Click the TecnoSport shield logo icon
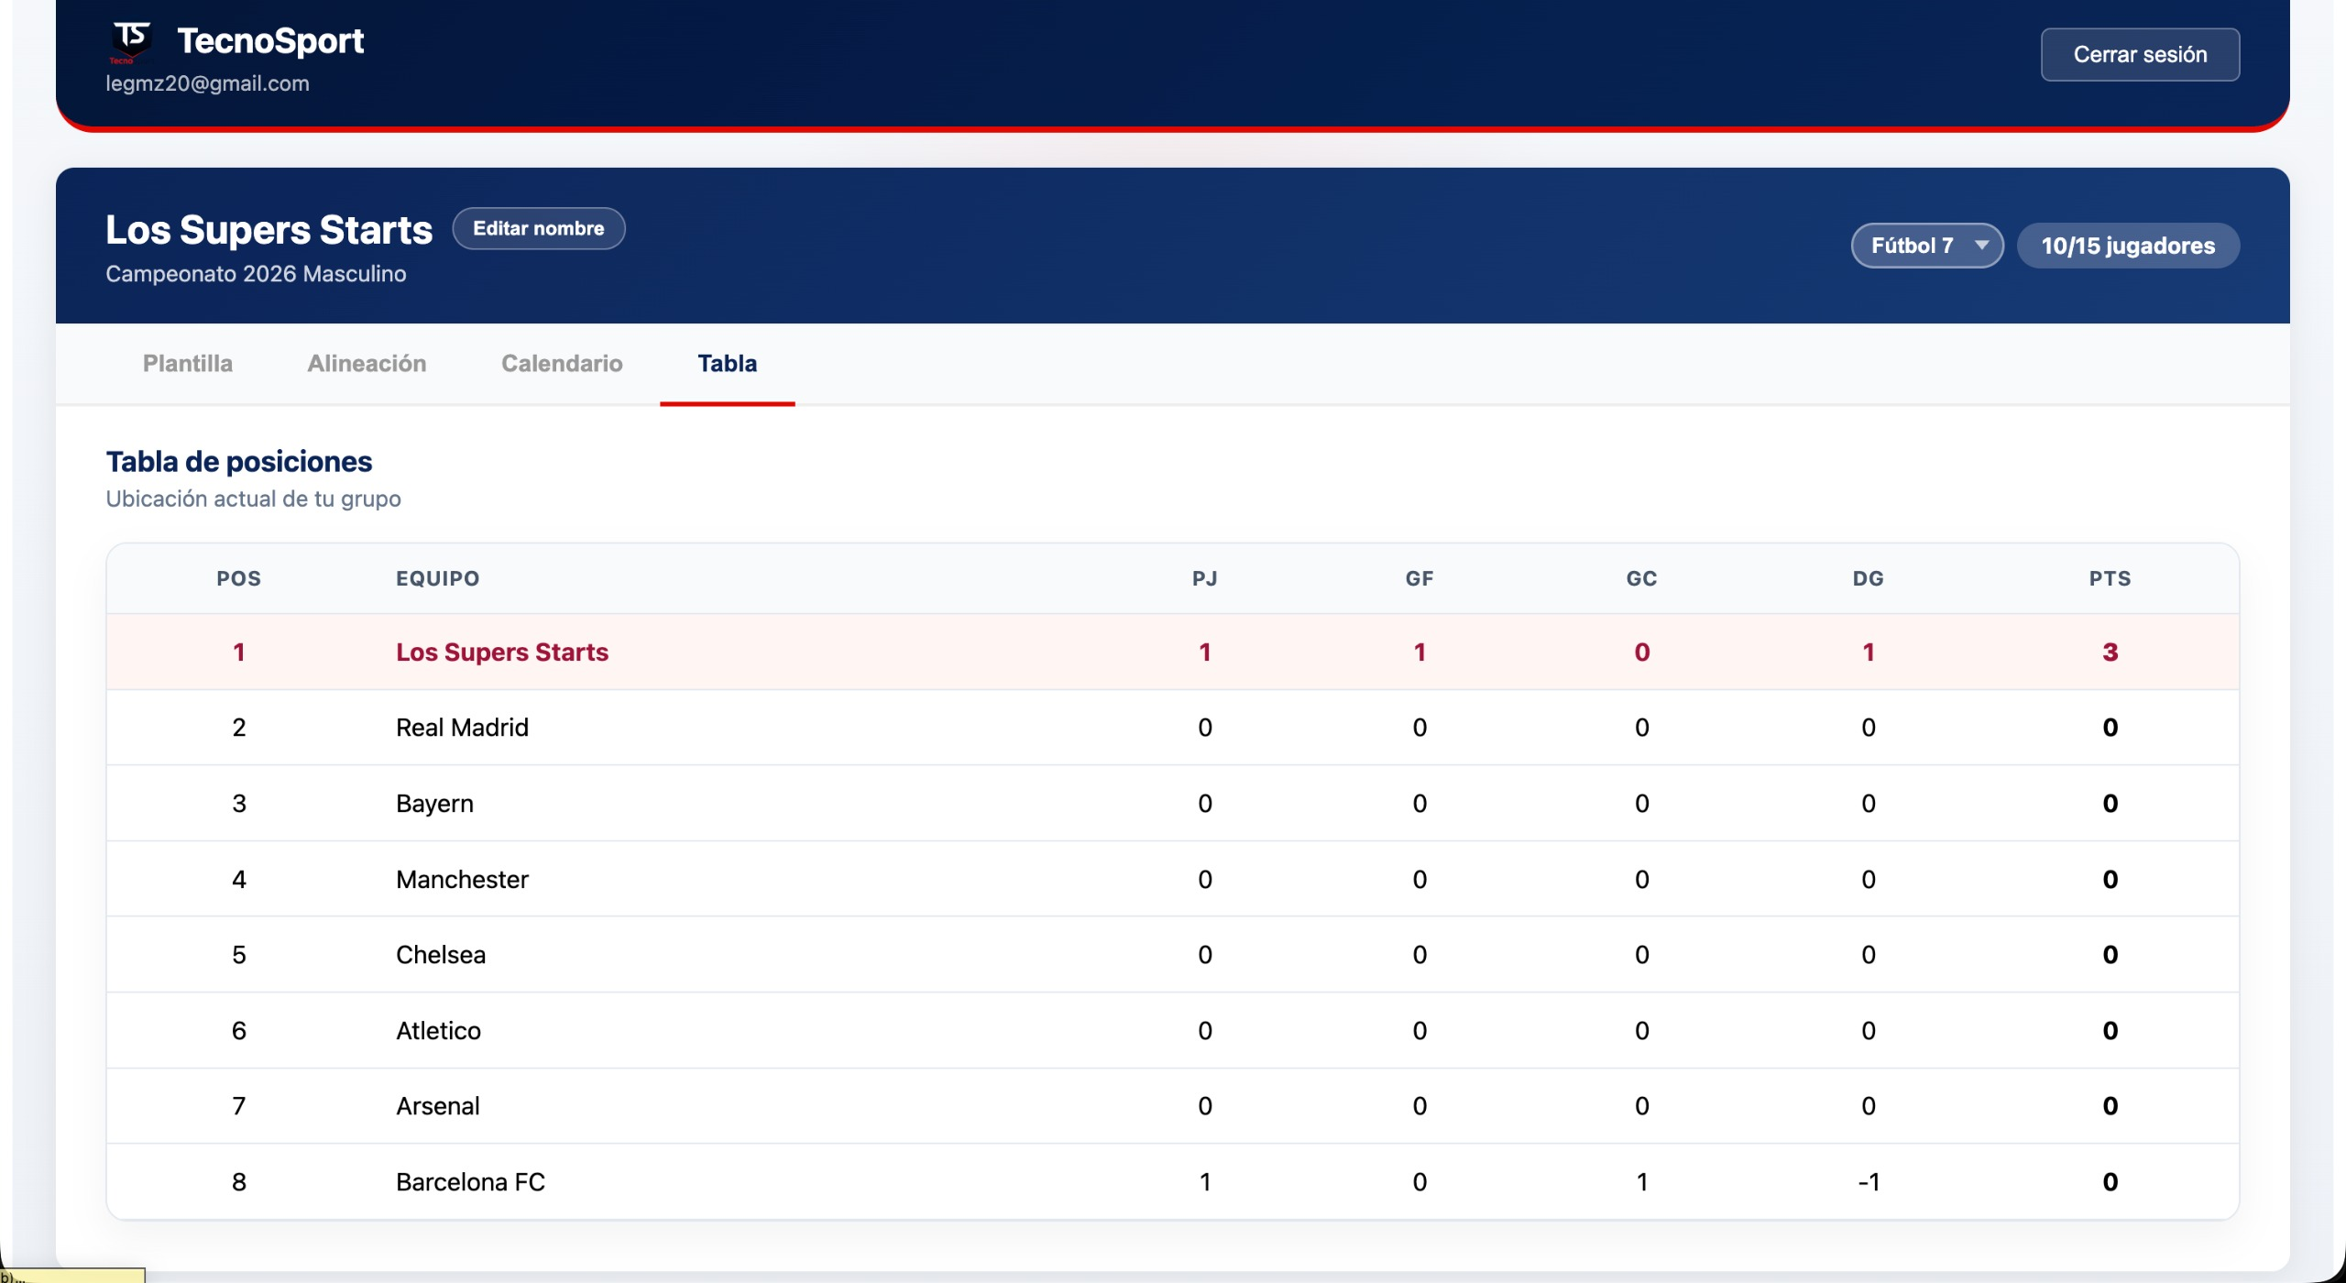 click(x=130, y=41)
